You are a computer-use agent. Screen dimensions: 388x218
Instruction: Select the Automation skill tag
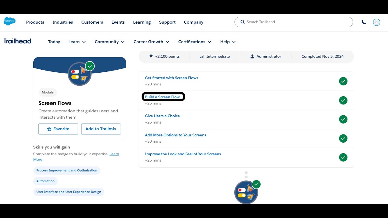(x=45, y=181)
